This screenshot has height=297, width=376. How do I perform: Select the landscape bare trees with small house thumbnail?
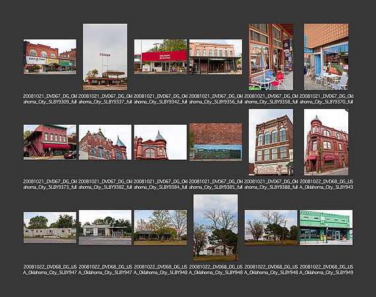[270, 228]
